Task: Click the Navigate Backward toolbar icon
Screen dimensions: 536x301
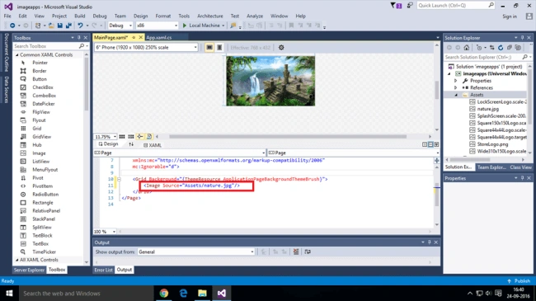Action: [12, 26]
